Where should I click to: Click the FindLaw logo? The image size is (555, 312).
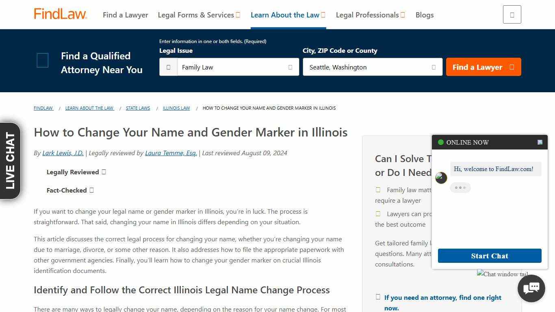[x=60, y=14]
